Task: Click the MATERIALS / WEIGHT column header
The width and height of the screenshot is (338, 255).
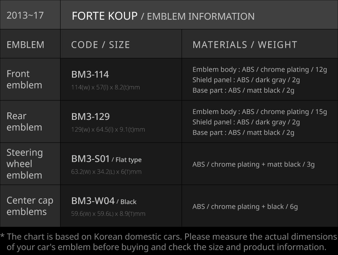Action: click(x=245, y=45)
